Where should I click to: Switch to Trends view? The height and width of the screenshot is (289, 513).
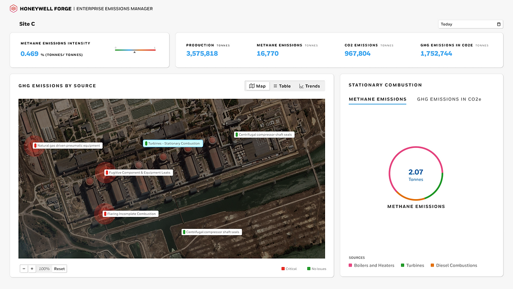point(309,86)
